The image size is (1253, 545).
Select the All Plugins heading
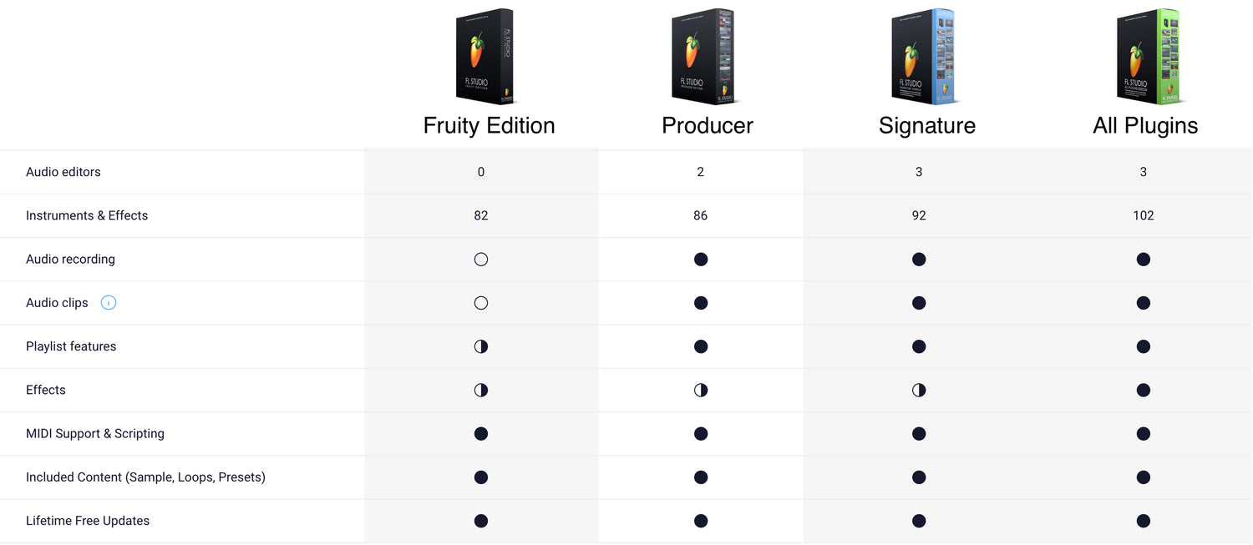pyautogui.click(x=1145, y=125)
